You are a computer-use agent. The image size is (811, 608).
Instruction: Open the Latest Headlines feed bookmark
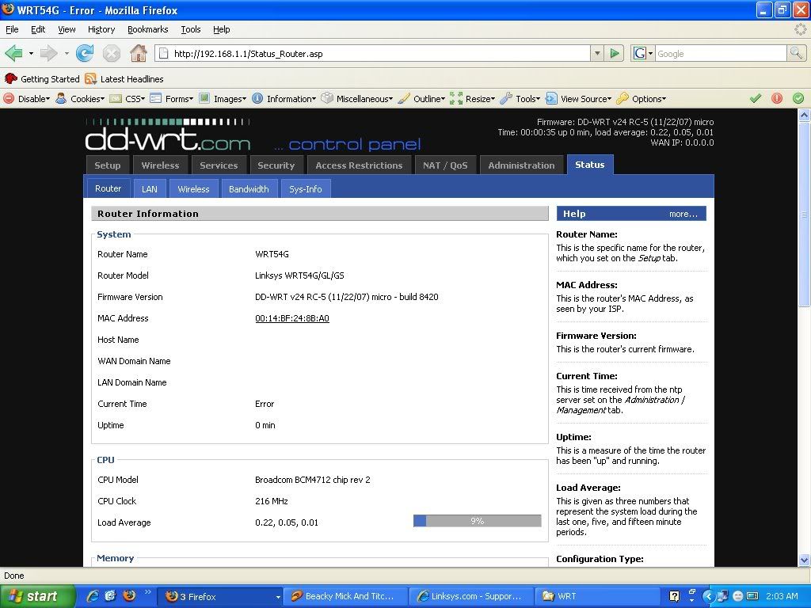point(124,79)
